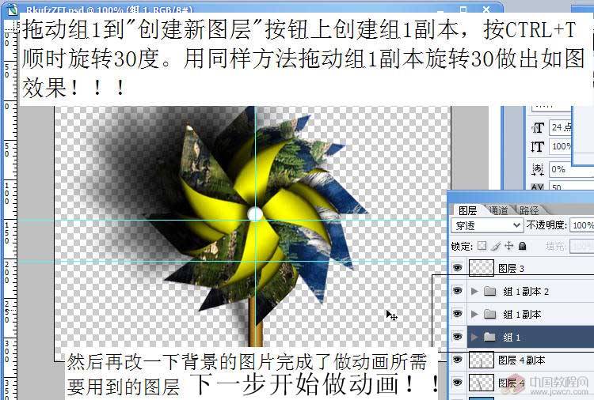This screenshot has height=400, width=594.
Task: Click the 锁定 label
Action: pyautogui.click(x=462, y=247)
